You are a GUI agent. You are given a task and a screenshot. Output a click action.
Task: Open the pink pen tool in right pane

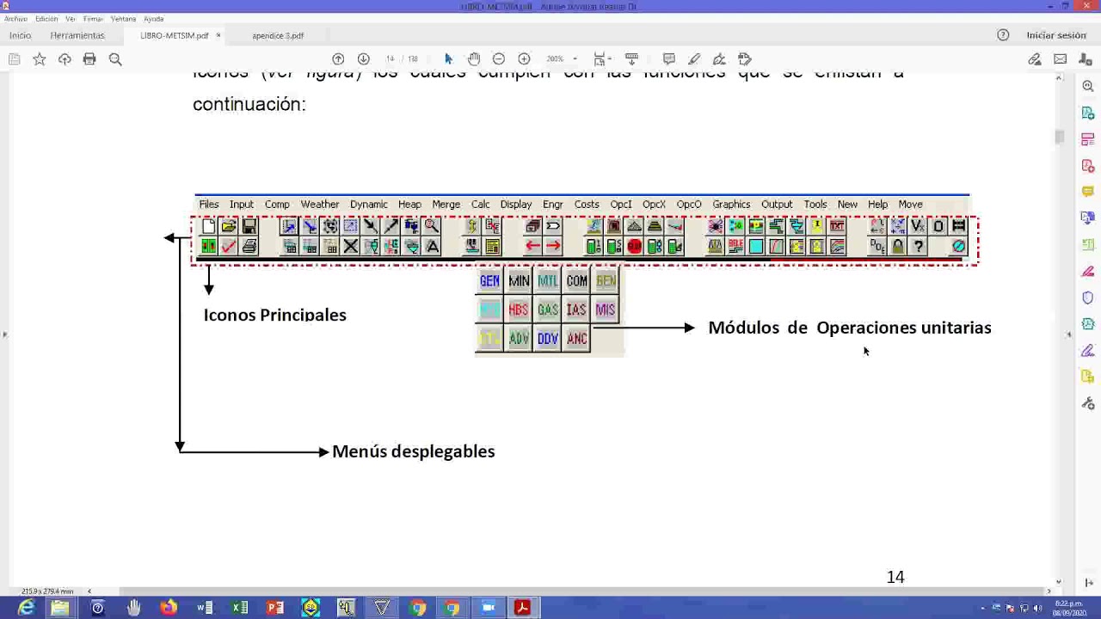tap(1088, 272)
